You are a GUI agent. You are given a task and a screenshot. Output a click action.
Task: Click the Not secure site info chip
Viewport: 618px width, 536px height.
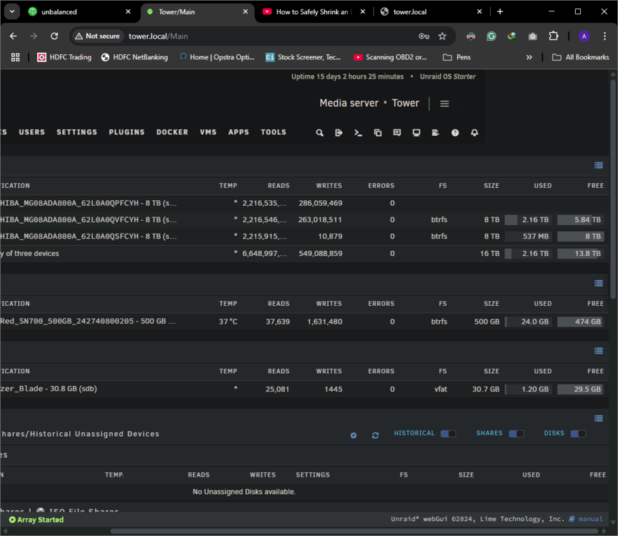(97, 36)
